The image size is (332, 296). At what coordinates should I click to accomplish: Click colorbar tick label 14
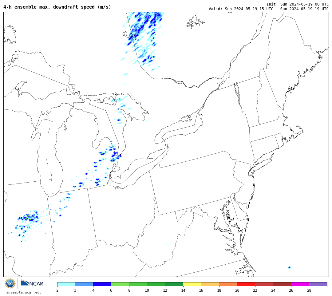183,290
